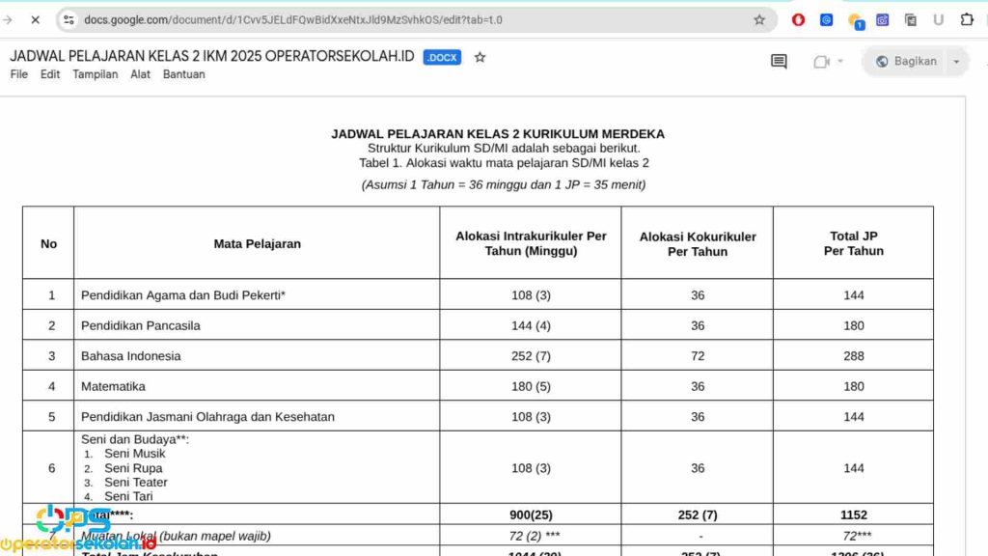Bookmark this page with the star icon

pyautogui.click(x=759, y=20)
